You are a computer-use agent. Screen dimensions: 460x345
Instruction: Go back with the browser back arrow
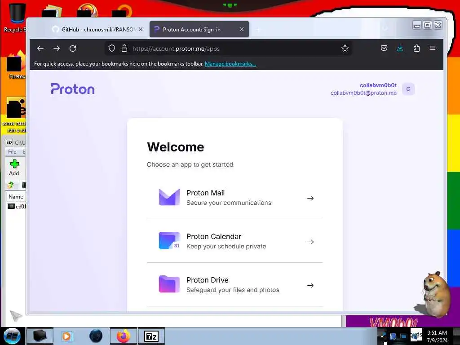(40, 49)
